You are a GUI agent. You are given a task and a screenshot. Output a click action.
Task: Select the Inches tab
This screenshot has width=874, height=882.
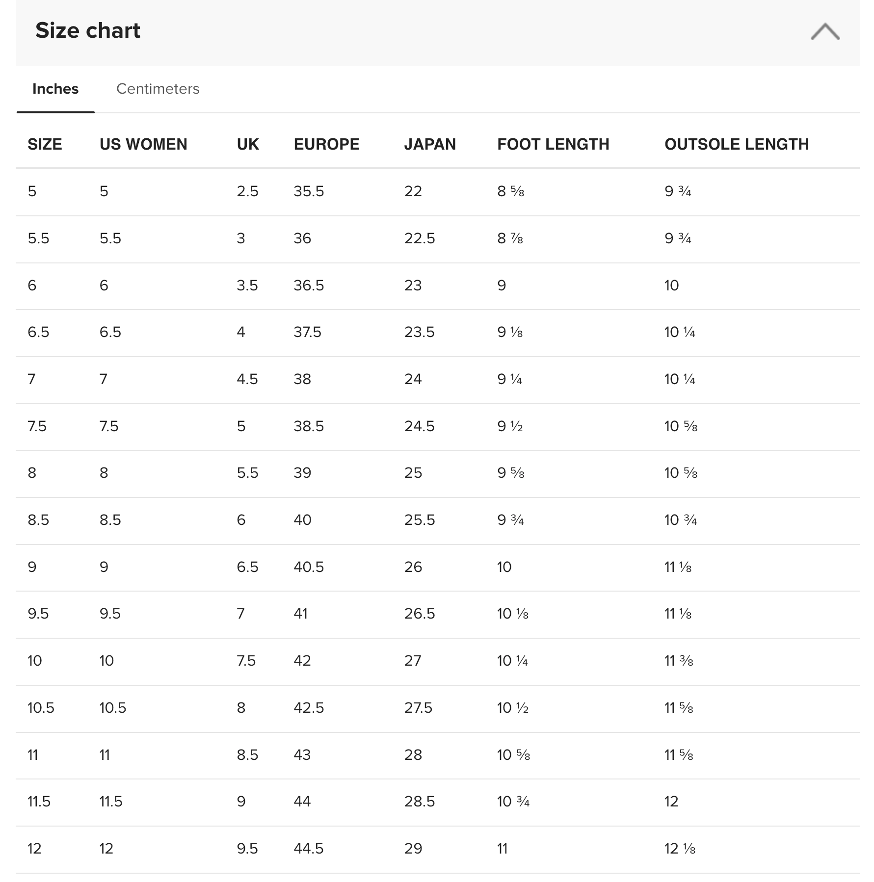pyautogui.click(x=55, y=89)
